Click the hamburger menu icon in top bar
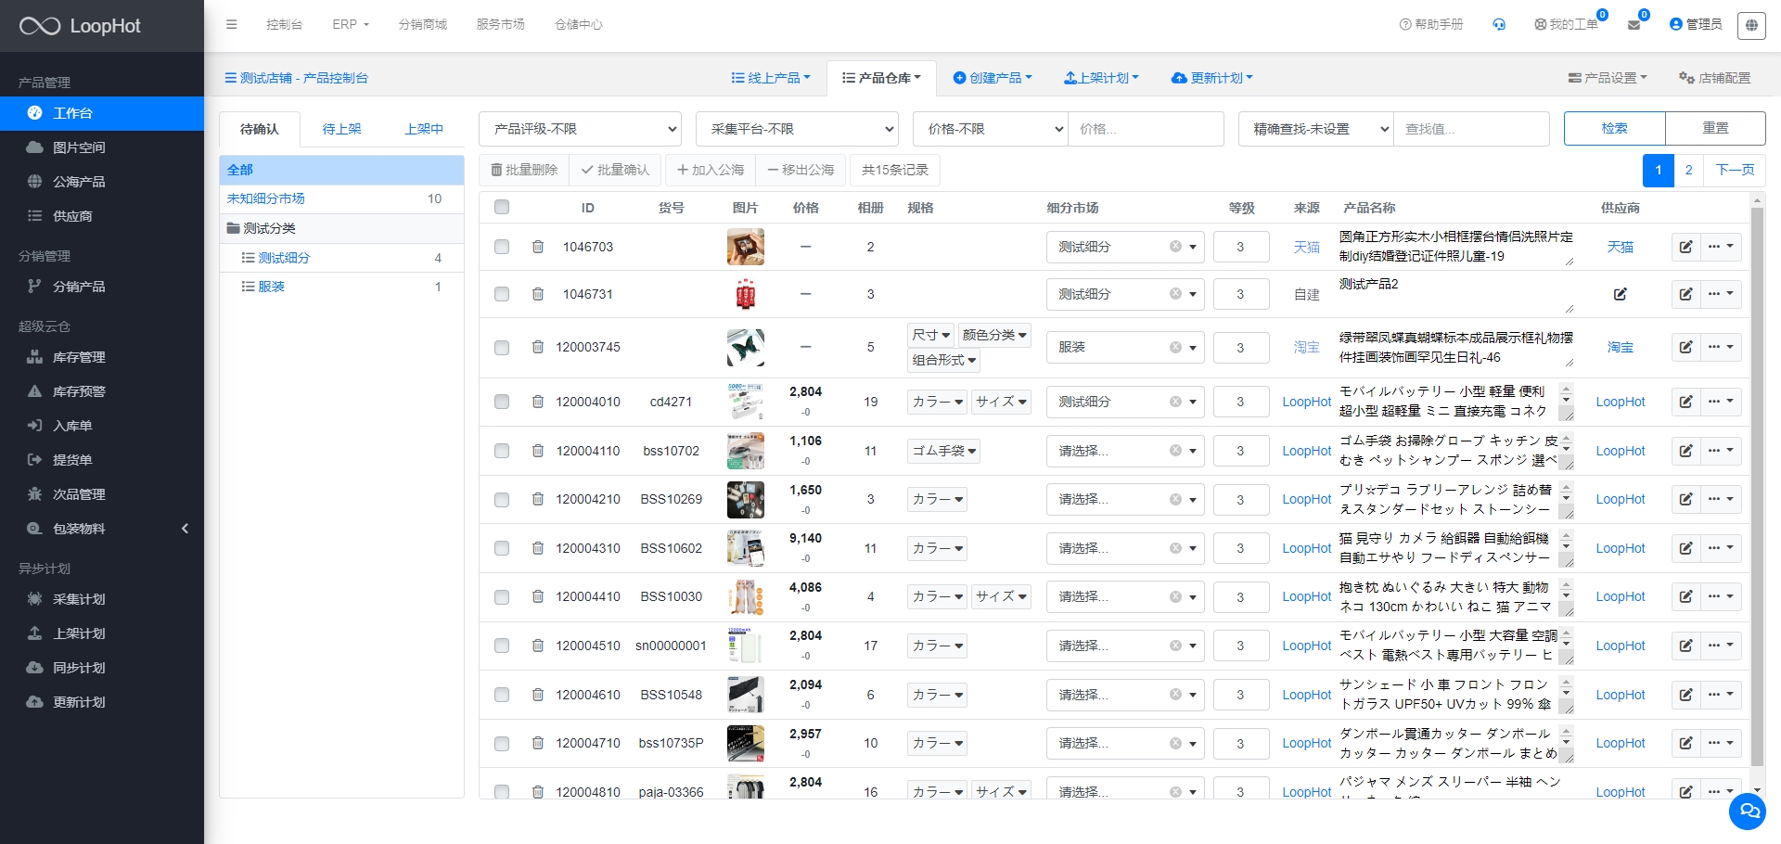 pyautogui.click(x=231, y=25)
